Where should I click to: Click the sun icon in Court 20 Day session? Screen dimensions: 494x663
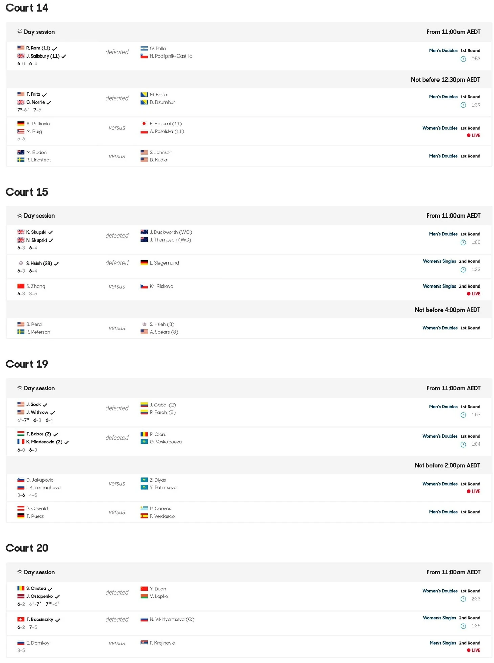coord(20,572)
